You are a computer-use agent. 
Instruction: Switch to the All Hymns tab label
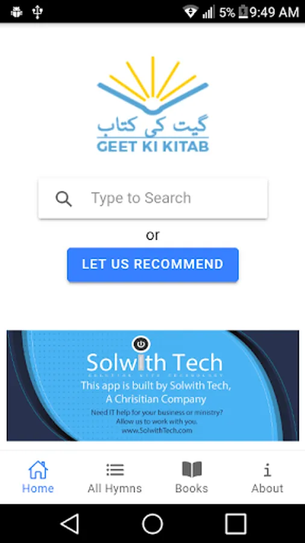(115, 489)
